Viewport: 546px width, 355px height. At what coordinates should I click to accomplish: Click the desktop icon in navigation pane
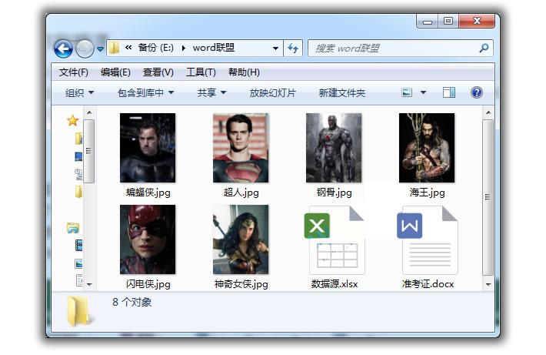78,156
